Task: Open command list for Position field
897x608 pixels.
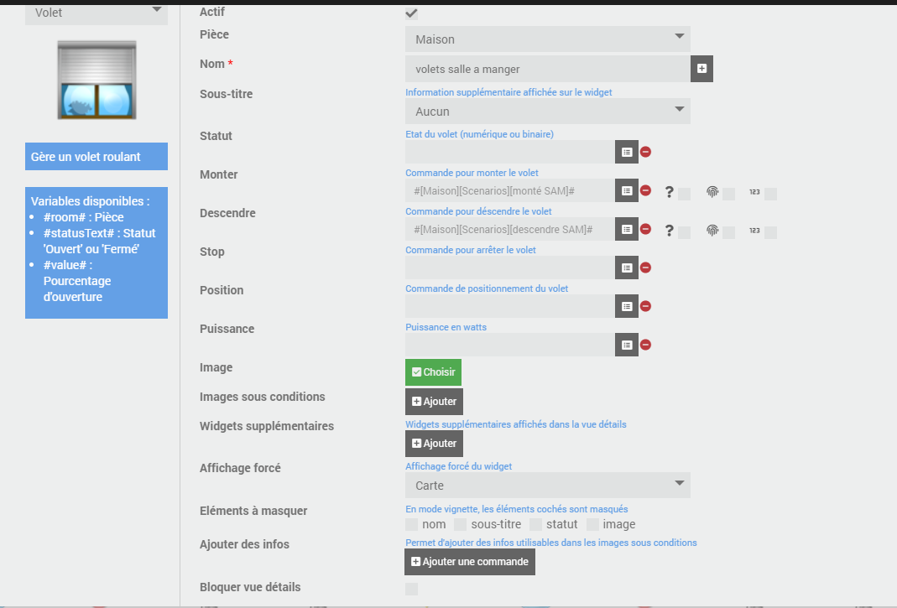Action: click(627, 307)
